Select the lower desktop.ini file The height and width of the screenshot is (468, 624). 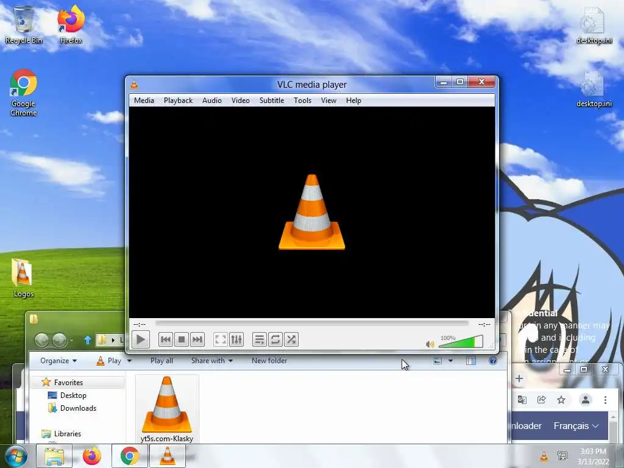point(594,89)
